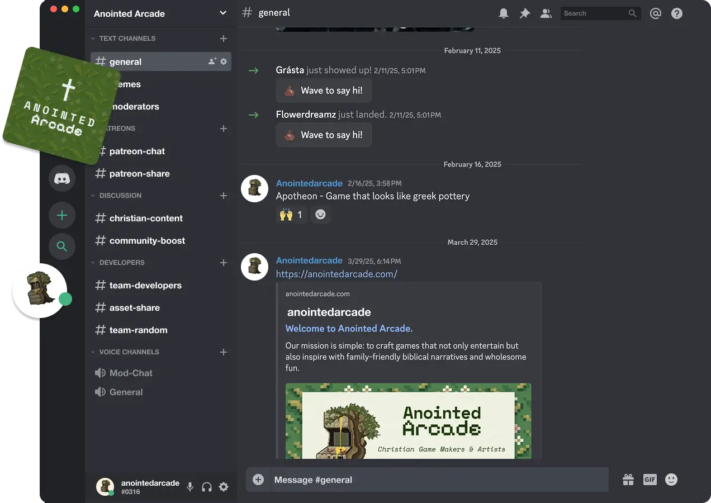Explore discoverable servers
711x503 pixels.
pyautogui.click(x=62, y=246)
